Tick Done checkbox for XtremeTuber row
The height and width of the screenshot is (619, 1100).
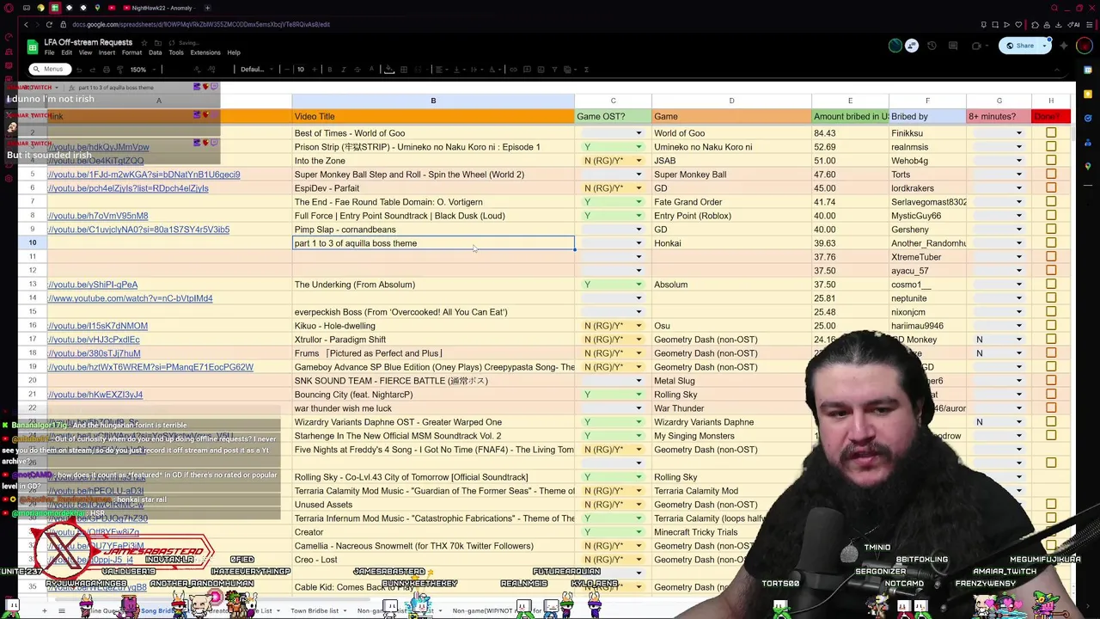pyautogui.click(x=1051, y=257)
